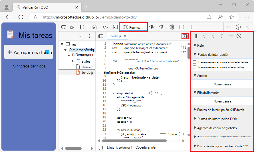254x152 pixels.
Task: Open the Performance gauge tool icon
Action: (162, 27)
